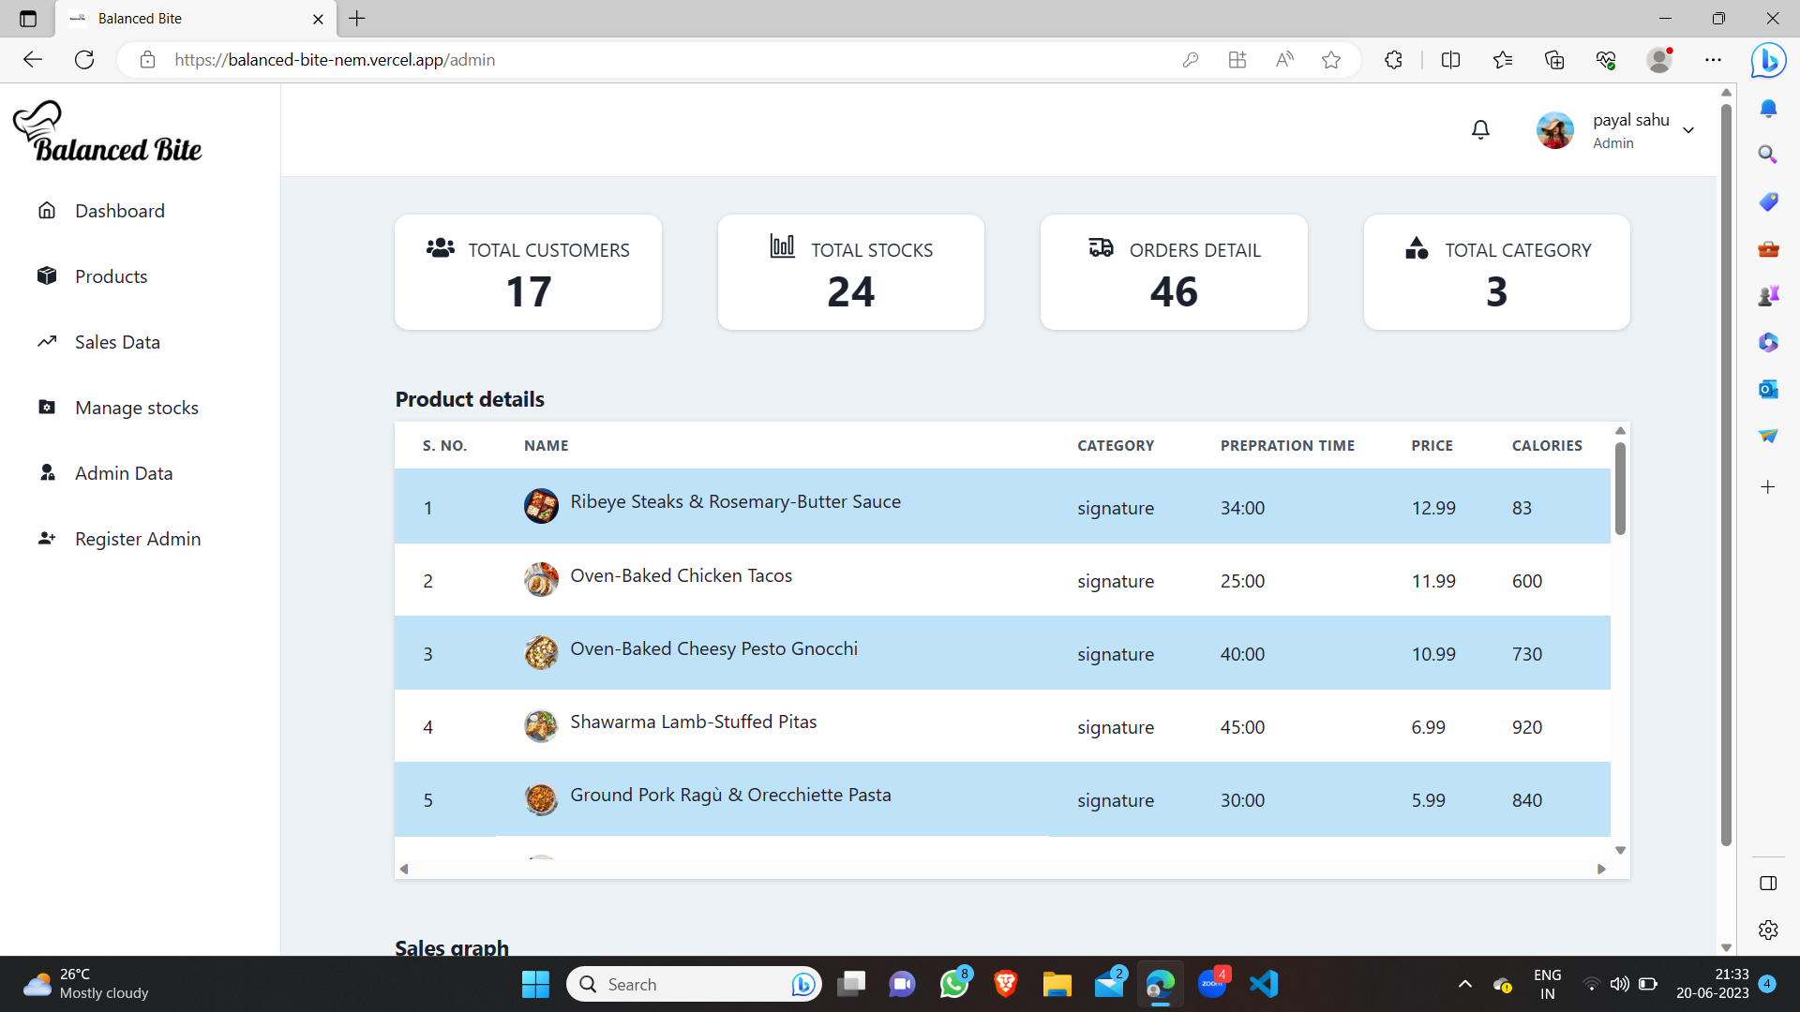Screen dimensions: 1800x1012
Task: Toggle favorite star for current page
Action: pos(1331,59)
